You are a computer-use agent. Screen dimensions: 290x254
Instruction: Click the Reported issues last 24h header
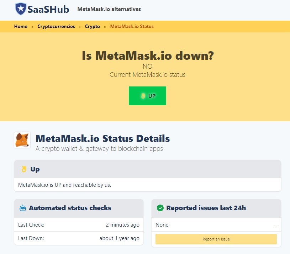[x=216, y=208]
